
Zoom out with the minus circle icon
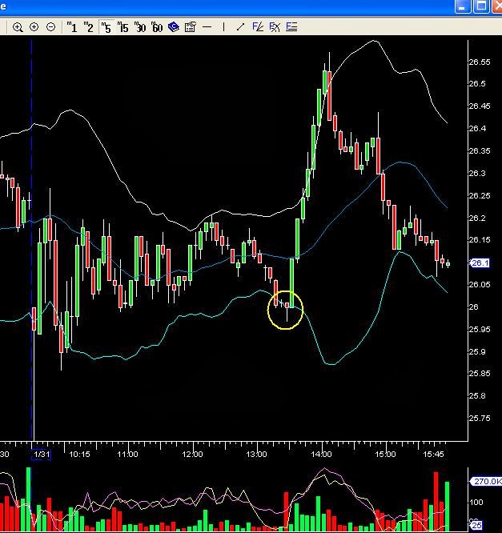point(50,27)
